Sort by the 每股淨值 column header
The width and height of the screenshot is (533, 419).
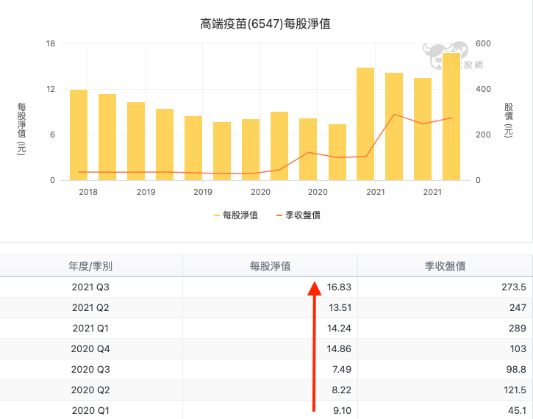click(271, 266)
